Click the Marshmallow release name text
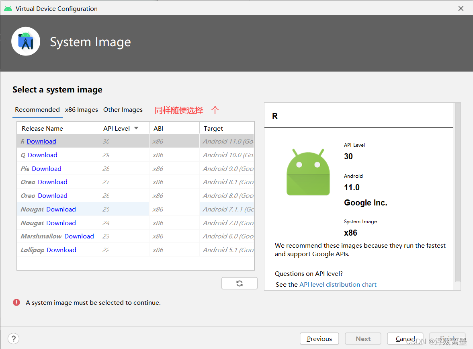473x349 pixels. pos(41,236)
